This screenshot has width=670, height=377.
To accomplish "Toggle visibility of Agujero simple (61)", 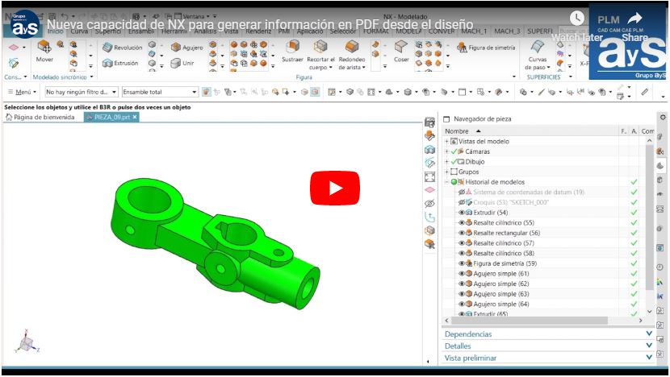I will (461, 274).
